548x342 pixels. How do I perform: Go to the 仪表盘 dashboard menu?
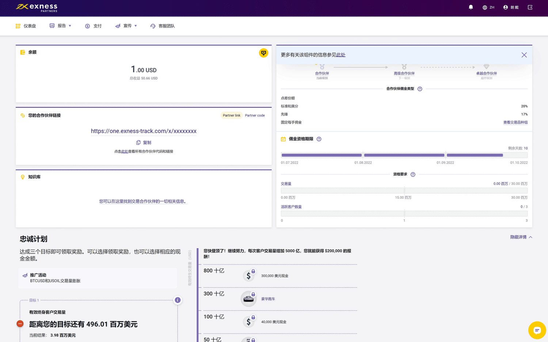click(26, 26)
